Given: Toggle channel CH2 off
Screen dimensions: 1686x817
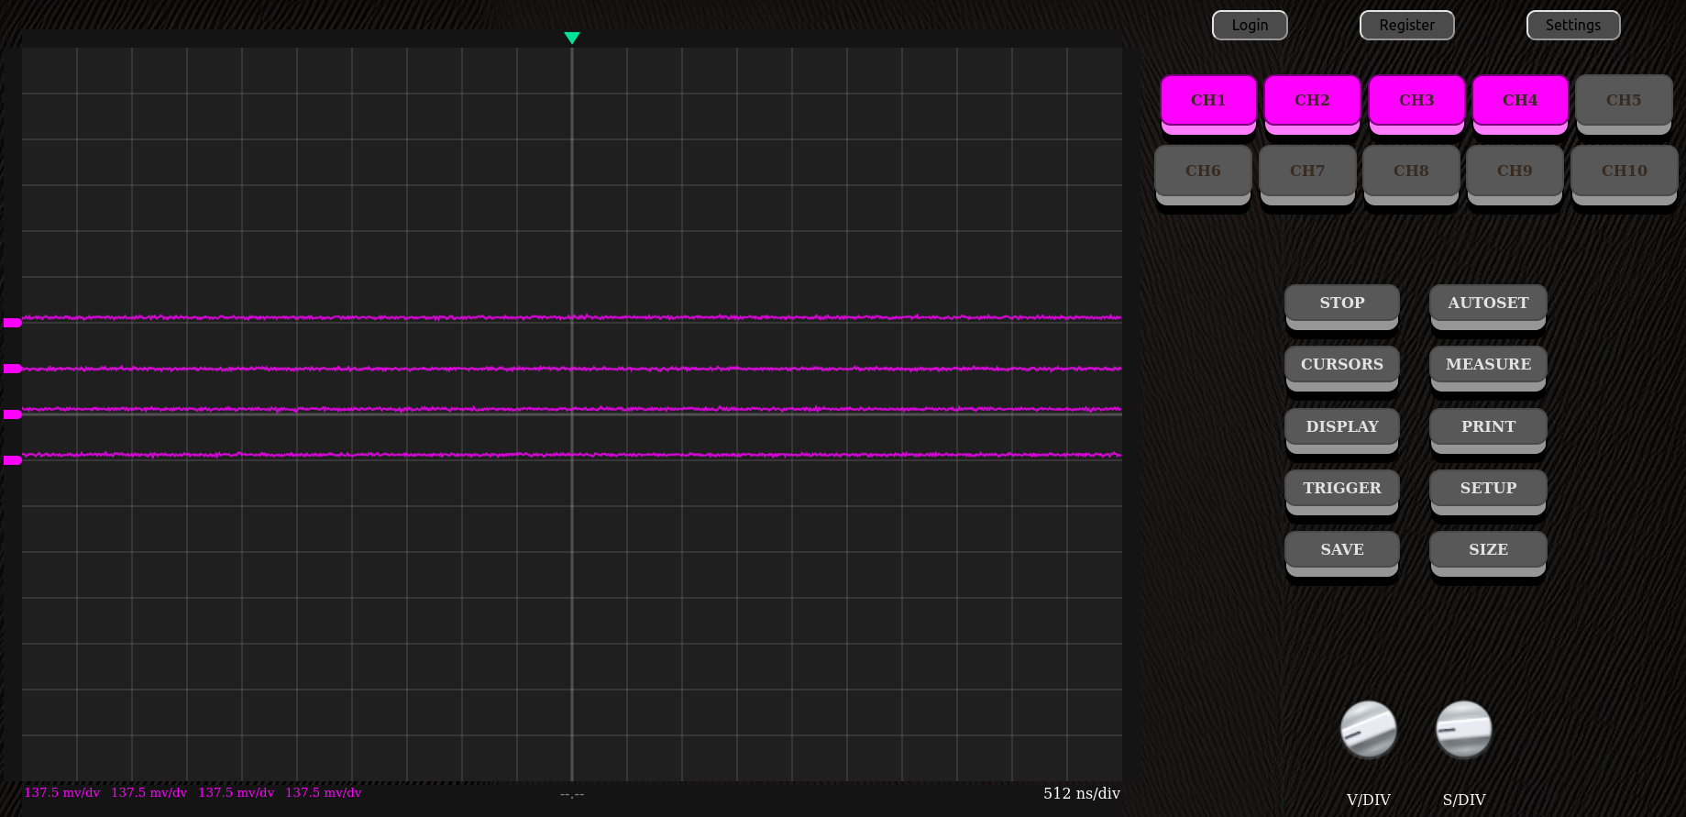Looking at the screenshot, I should [1312, 101].
